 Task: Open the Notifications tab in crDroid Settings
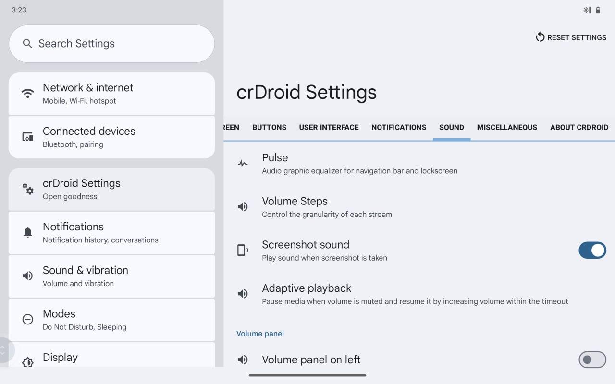pos(399,127)
